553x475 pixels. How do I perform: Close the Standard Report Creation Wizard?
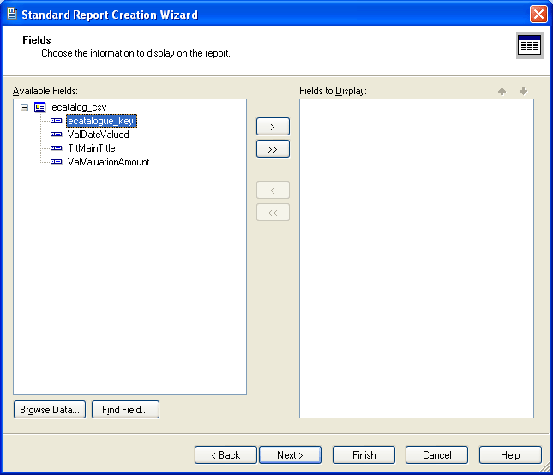coord(538,14)
